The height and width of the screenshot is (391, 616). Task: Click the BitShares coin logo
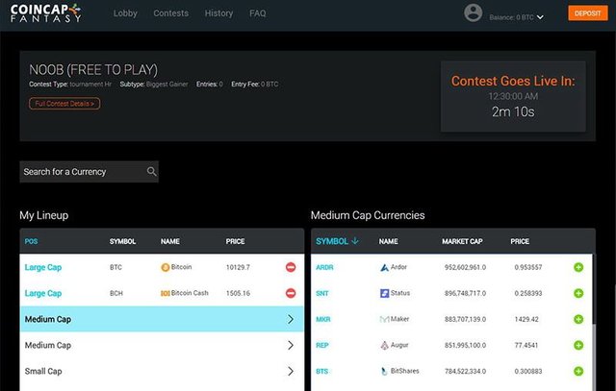click(385, 371)
